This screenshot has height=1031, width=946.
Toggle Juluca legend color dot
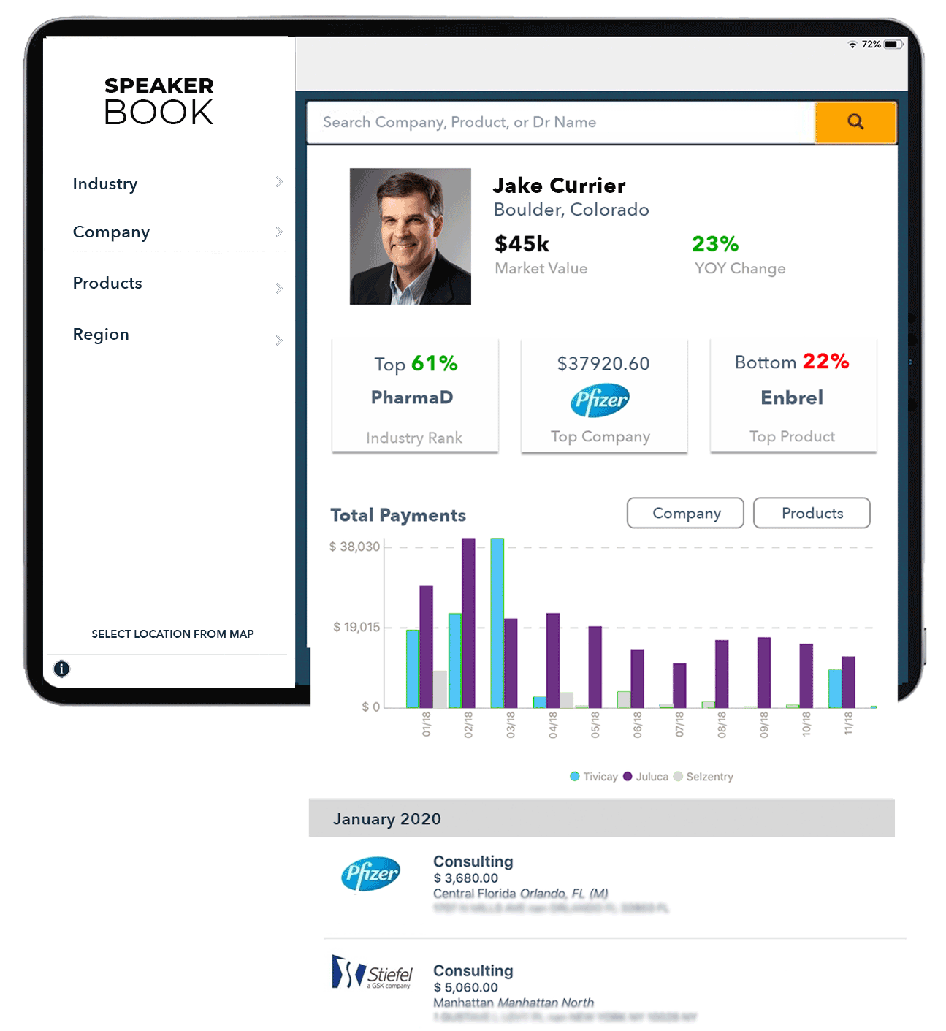pos(628,776)
